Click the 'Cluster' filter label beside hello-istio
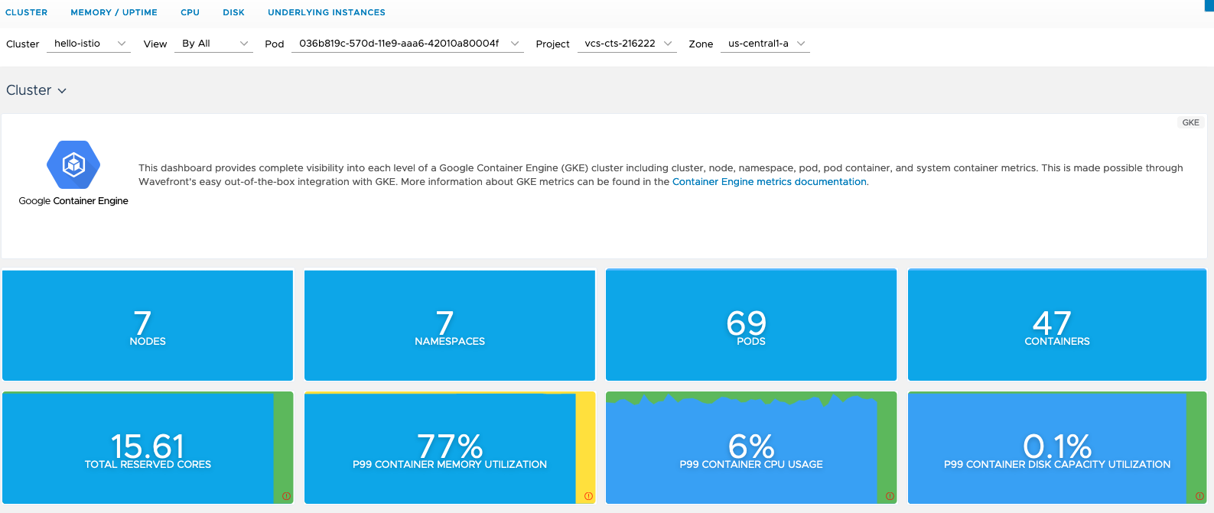Image resolution: width=1214 pixels, height=513 pixels. (23, 44)
